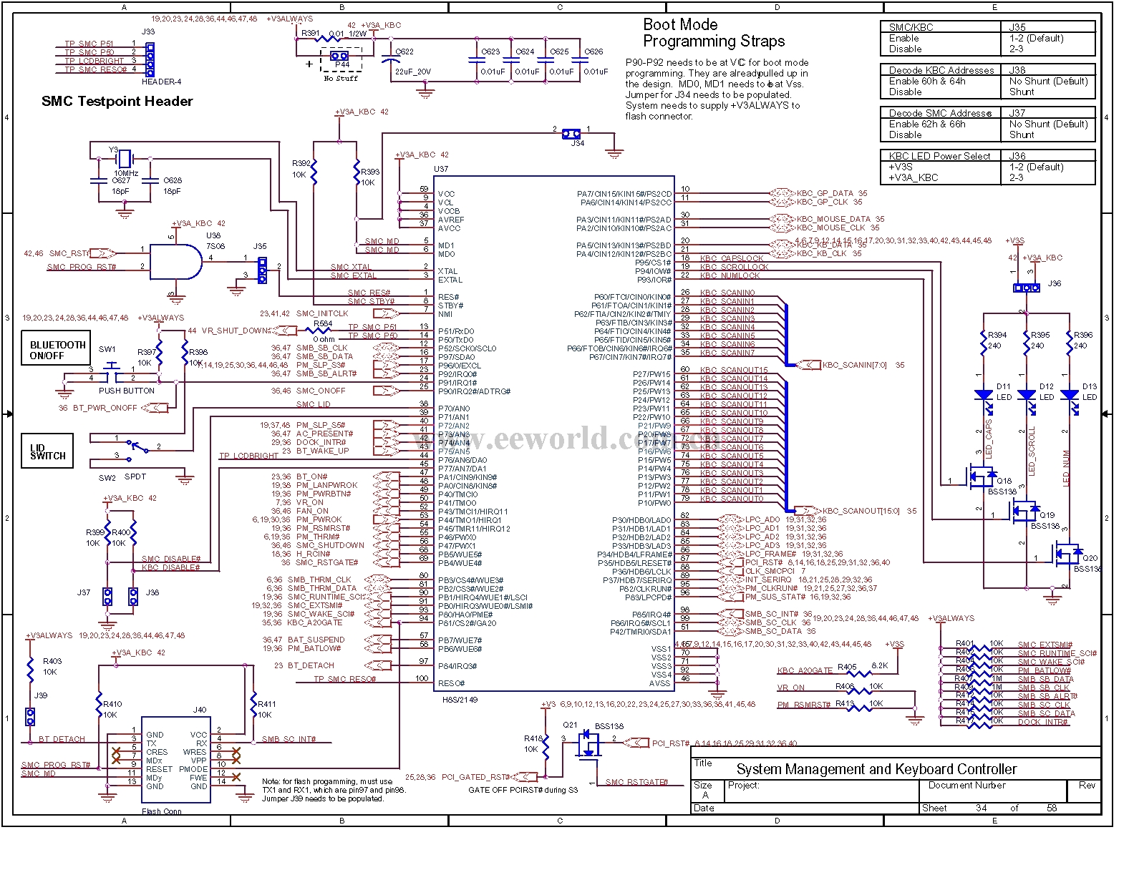Click the 'KBC_SCANIN[7:0]' bus label
The height and width of the screenshot is (875, 1134).
tap(854, 365)
